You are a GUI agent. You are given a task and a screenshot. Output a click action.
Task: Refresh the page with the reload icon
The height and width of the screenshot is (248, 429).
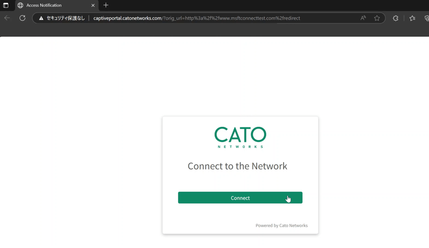22,18
